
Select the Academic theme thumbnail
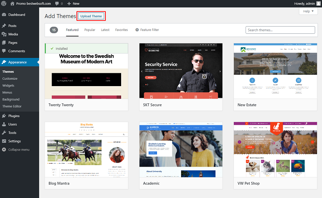click(181, 150)
